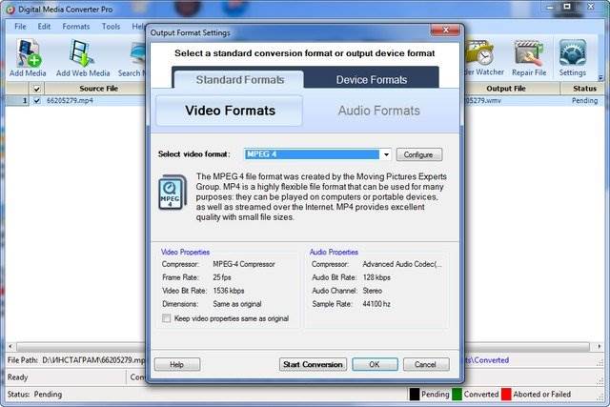The image size is (610, 407).
Task: Click the Status column header
Action: click(x=583, y=89)
